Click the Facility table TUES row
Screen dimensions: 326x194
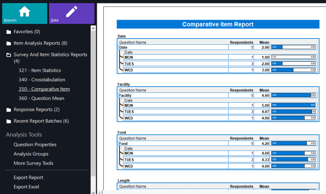click(x=220, y=112)
